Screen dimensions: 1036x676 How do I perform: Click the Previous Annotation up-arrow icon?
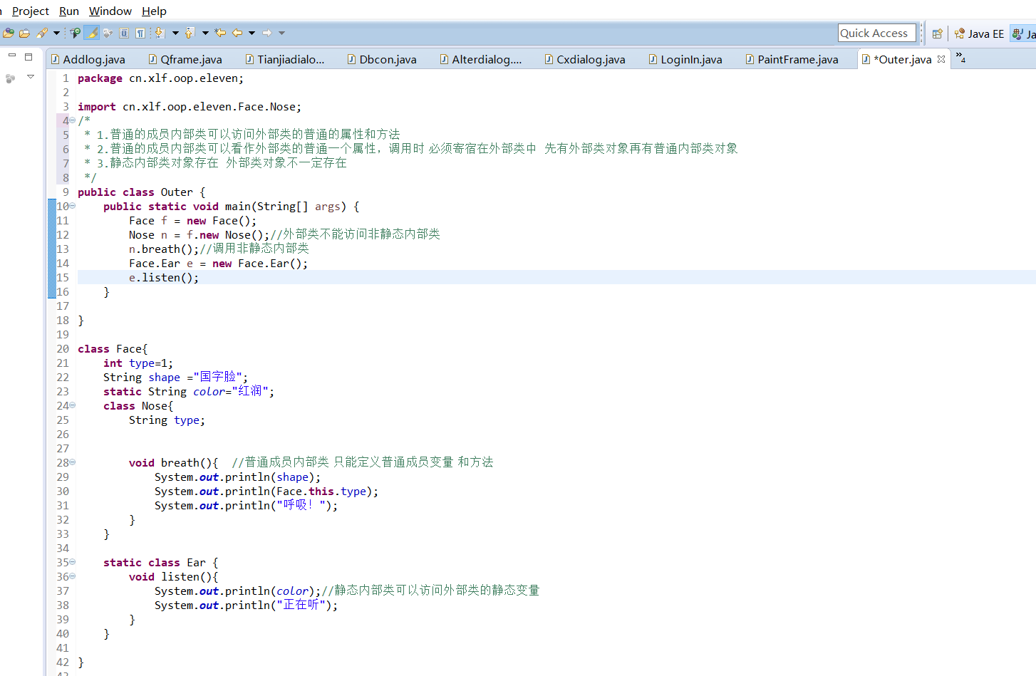coord(190,33)
